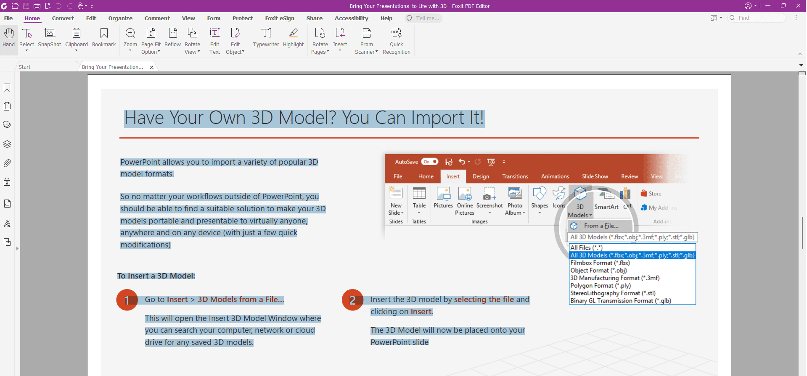Open the Accessibility ribbon tab
This screenshot has width=807, height=376.
coord(352,18)
